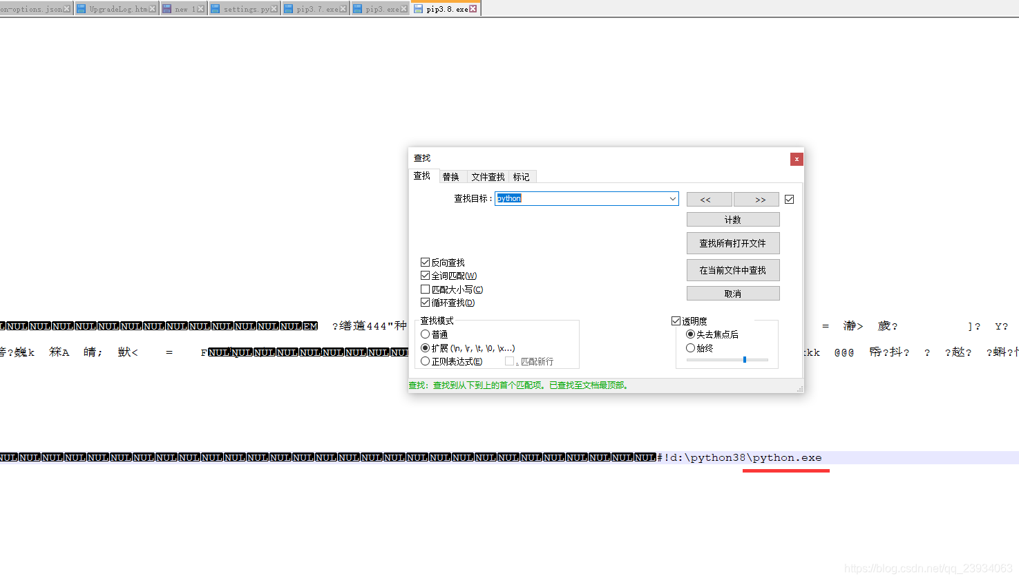Click the 取消 (Cancel) button
This screenshot has height=581, width=1019.
click(733, 294)
